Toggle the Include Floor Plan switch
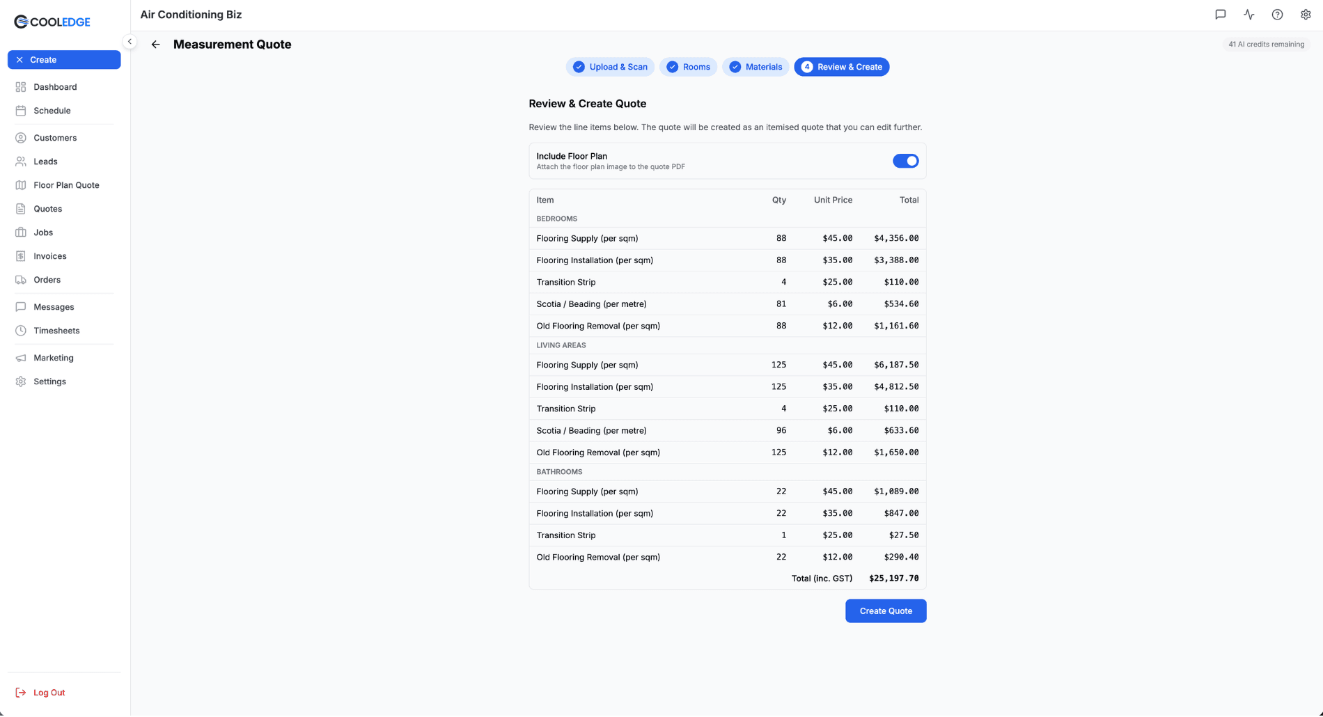This screenshot has height=717, width=1323. 905,161
